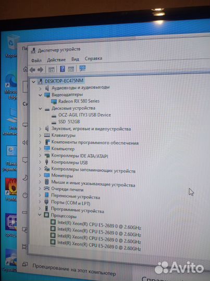Select the Очереди печати label
This screenshot has width=210, height=281.
pyautogui.click(x=67, y=189)
